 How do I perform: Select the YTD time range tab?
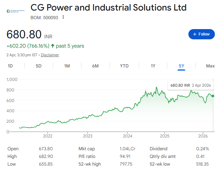tap(124, 66)
